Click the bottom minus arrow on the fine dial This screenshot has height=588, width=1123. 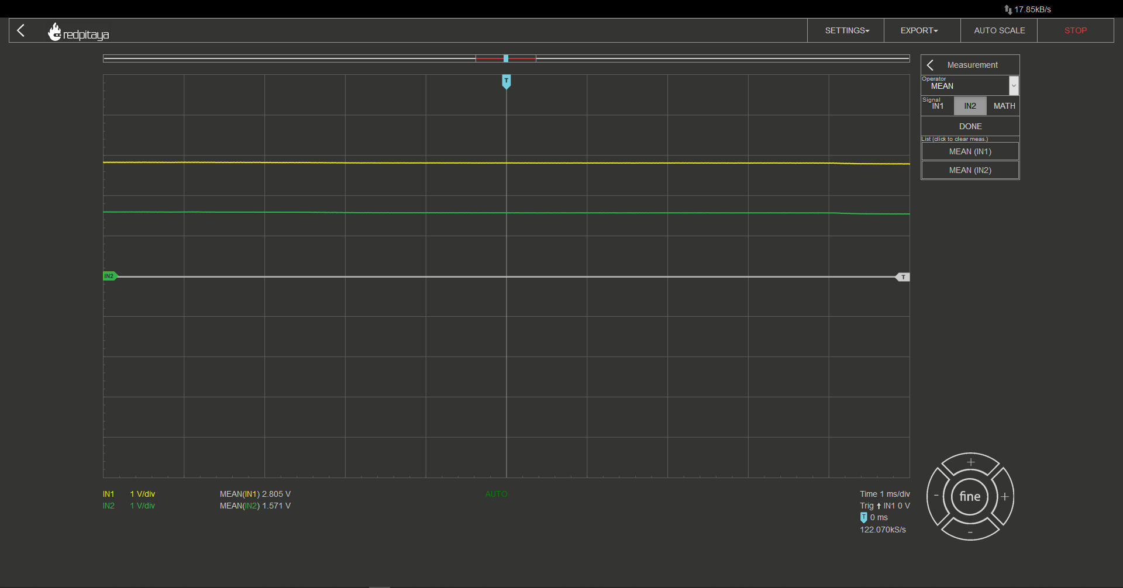[970, 531]
